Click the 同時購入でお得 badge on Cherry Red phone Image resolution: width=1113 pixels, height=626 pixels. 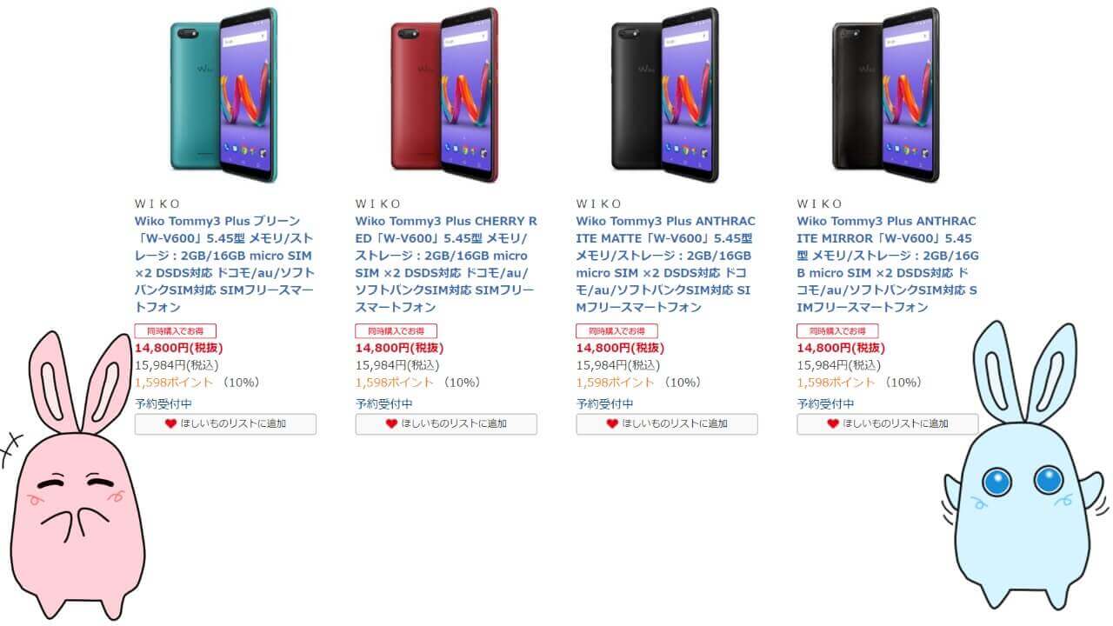coord(397,330)
